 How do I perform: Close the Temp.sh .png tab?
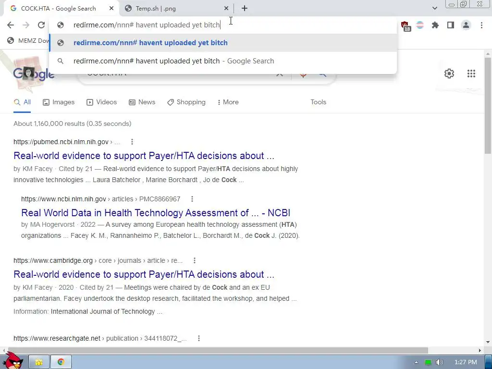pyautogui.click(x=226, y=9)
